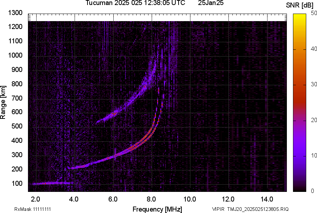Viewport: 317px width, 213px height.
Task: Click the colorbar value '10'
Action: (314, 155)
